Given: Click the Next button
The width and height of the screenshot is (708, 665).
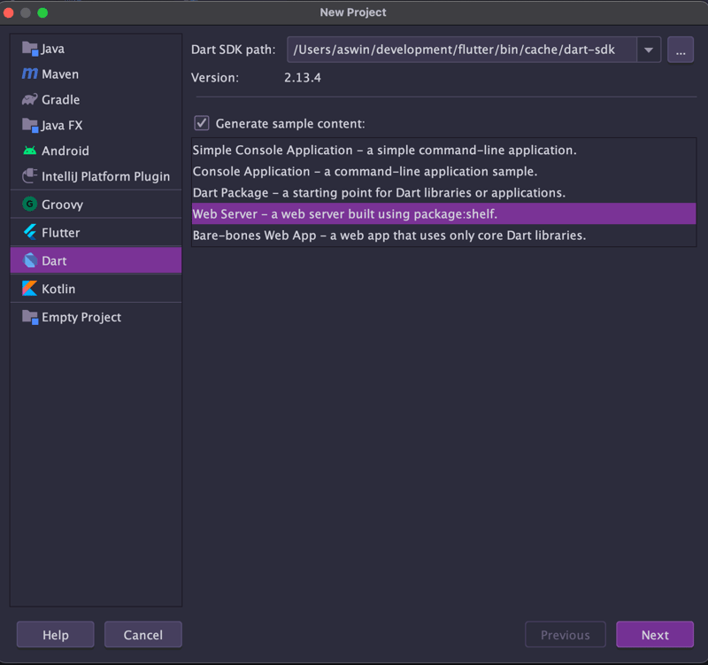Looking at the screenshot, I should [x=655, y=635].
